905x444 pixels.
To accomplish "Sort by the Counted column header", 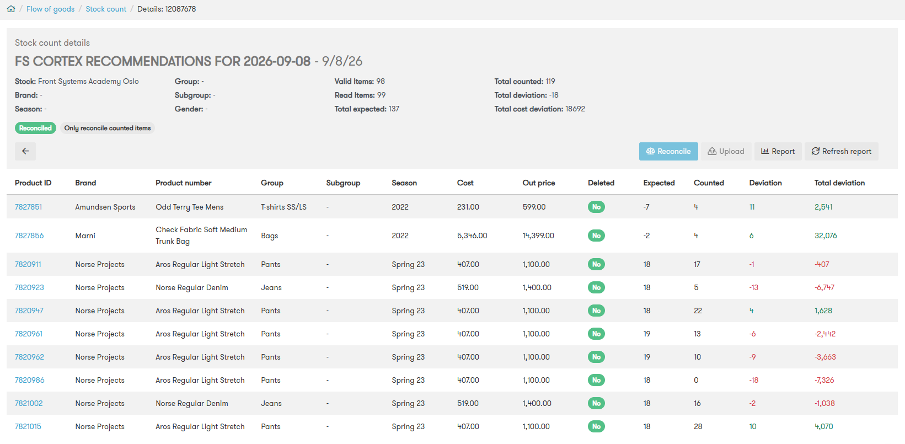I will tap(709, 183).
